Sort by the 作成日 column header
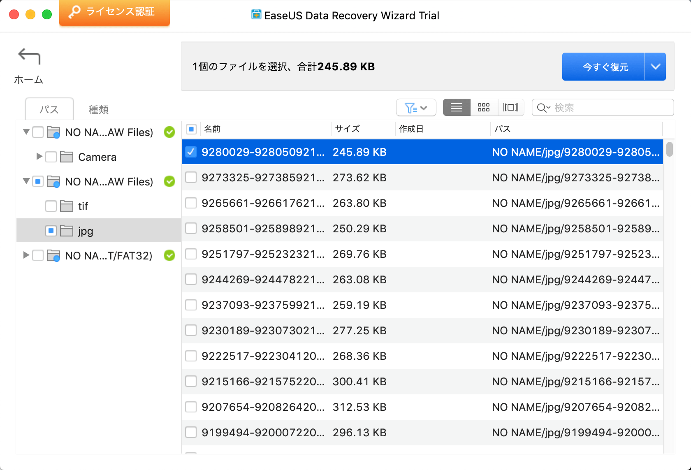The width and height of the screenshot is (691, 470). (x=443, y=129)
